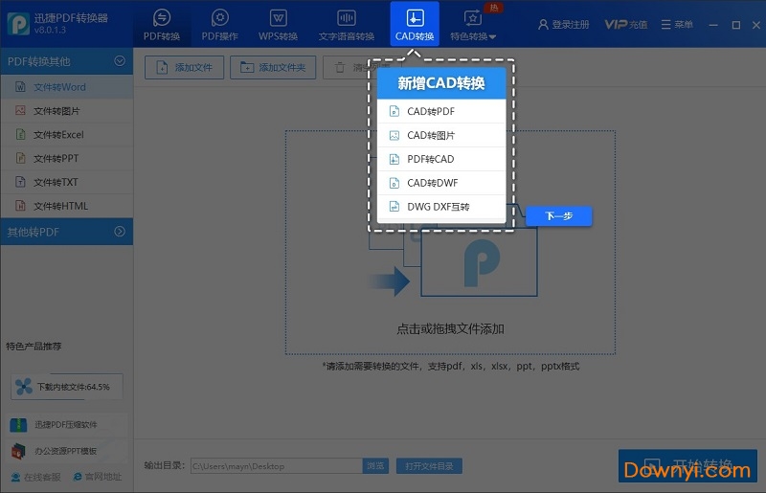Click the 文件转HTML file icon

click(20, 206)
